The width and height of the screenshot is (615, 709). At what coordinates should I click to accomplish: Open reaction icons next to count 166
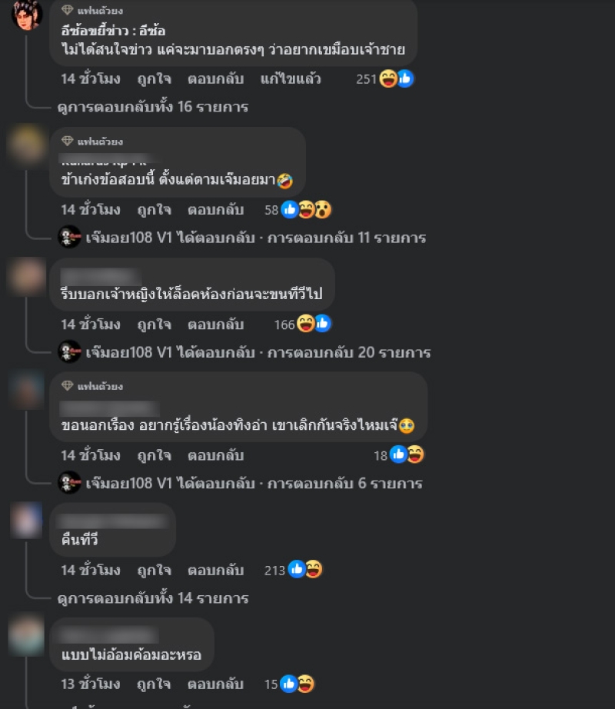click(314, 324)
